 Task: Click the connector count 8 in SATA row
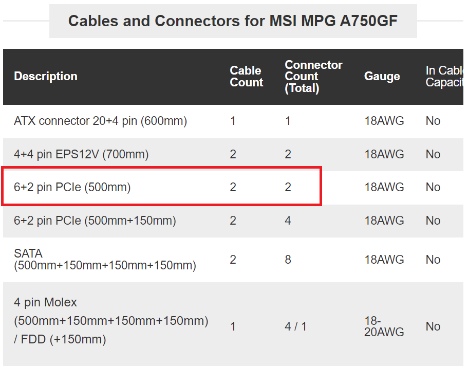tap(288, 260)
